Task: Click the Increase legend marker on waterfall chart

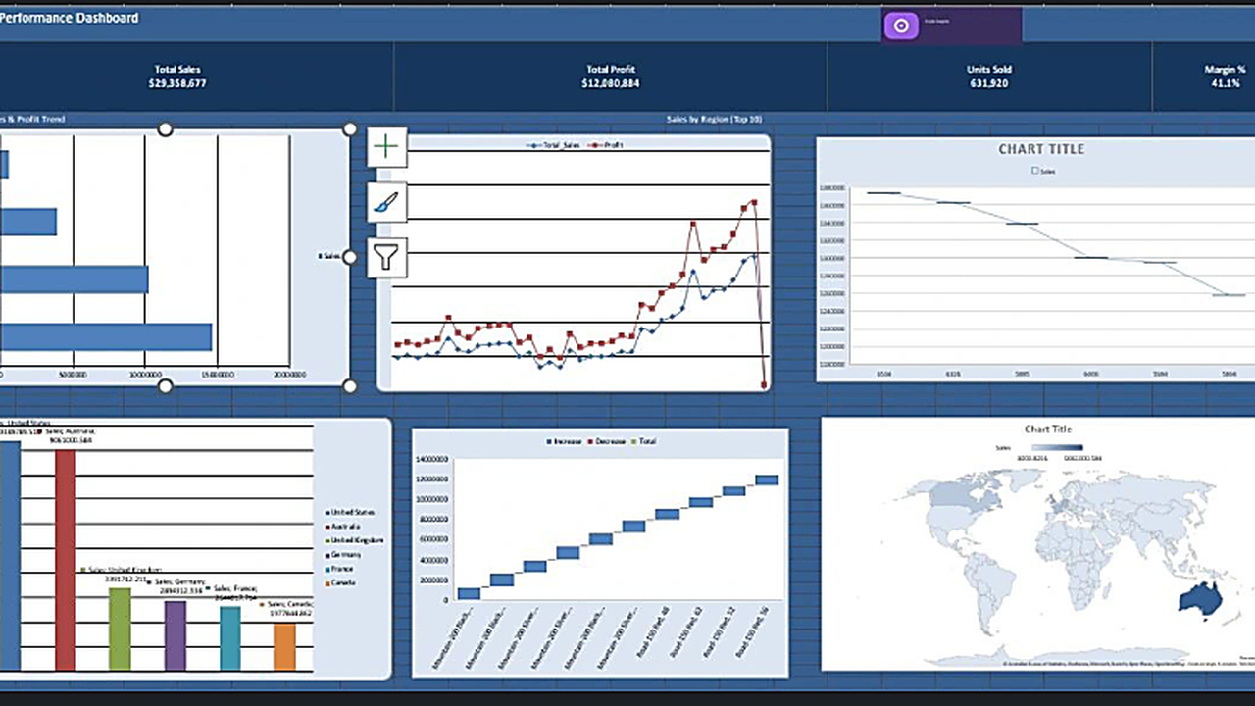Action: coord(550,441)
